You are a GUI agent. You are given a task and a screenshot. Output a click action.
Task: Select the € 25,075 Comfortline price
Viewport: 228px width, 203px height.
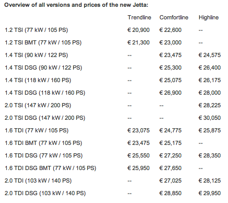[170, 80]
